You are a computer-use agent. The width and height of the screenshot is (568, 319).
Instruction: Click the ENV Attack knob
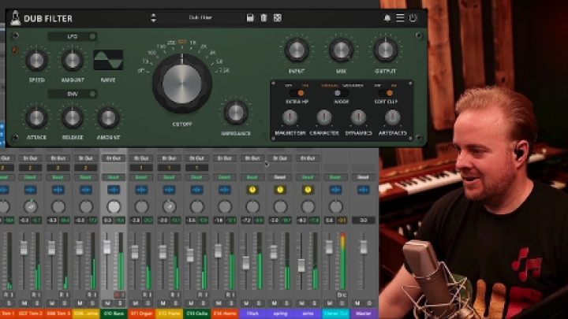[x=36, y=117]
